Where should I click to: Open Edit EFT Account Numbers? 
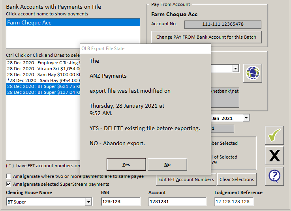186,179
